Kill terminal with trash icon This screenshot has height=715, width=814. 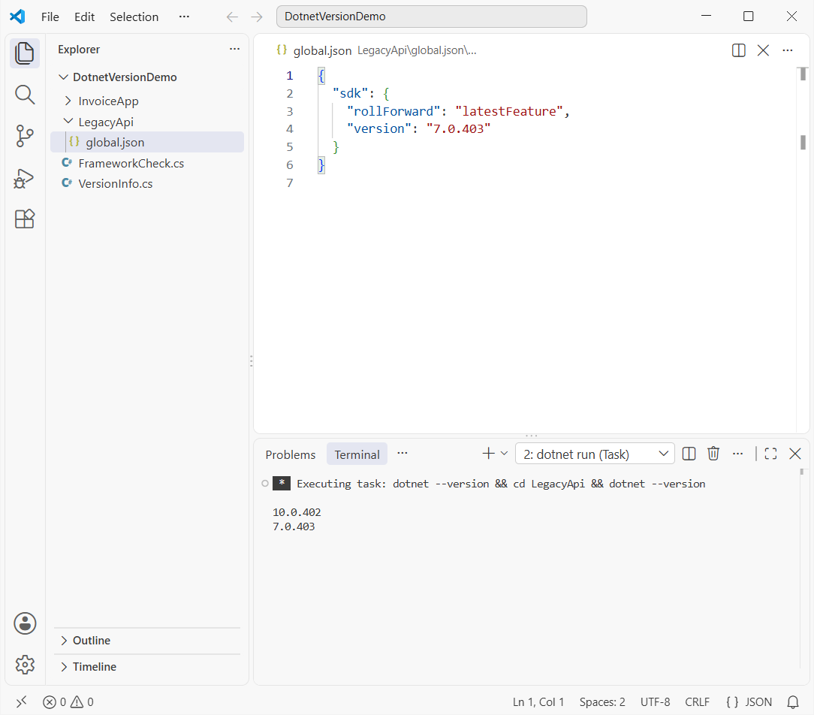(x=713, y=454)
